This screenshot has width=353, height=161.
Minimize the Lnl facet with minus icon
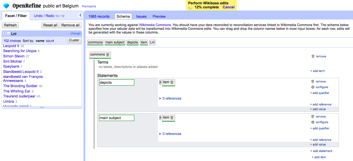[8, 34]
